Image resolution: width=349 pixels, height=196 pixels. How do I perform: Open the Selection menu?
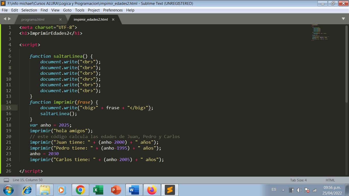coord(29,10)
